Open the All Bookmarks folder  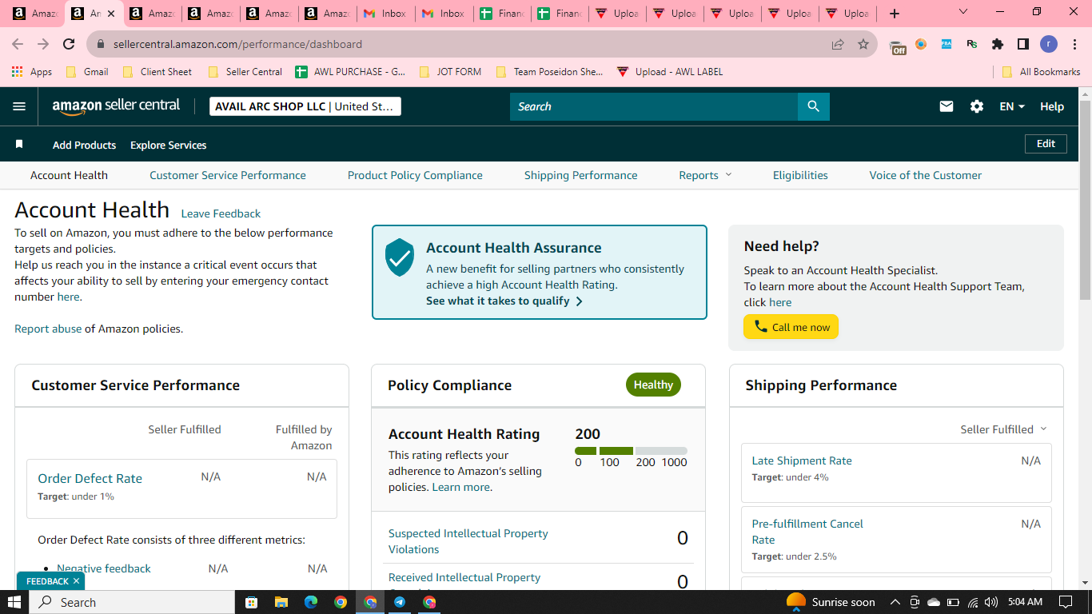tap(1041, 72)
